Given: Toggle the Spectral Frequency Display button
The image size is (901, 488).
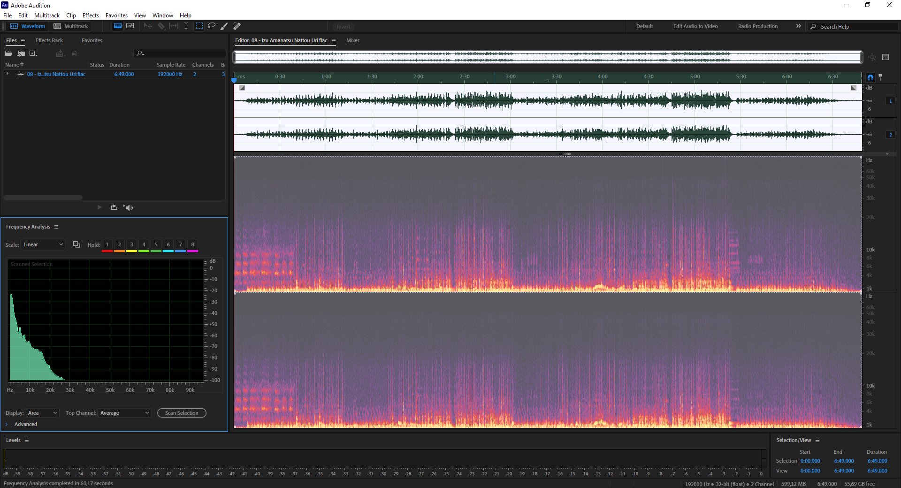Looking at the screenshot, I should pos(118,26).
